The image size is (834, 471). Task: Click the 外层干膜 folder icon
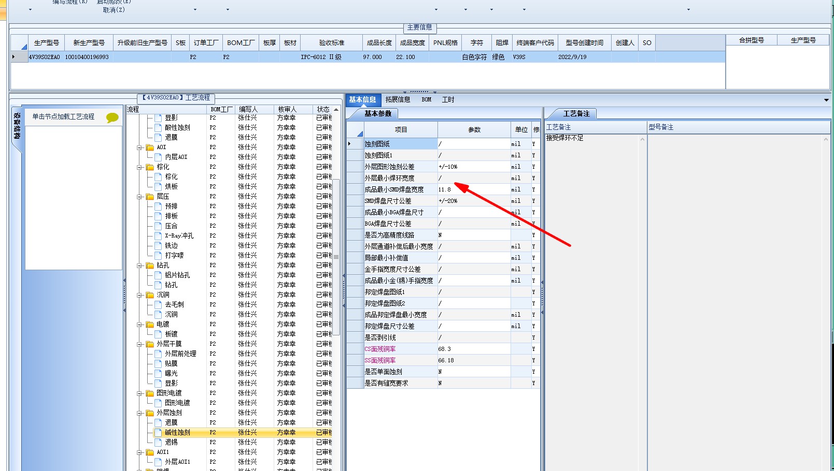150,344
